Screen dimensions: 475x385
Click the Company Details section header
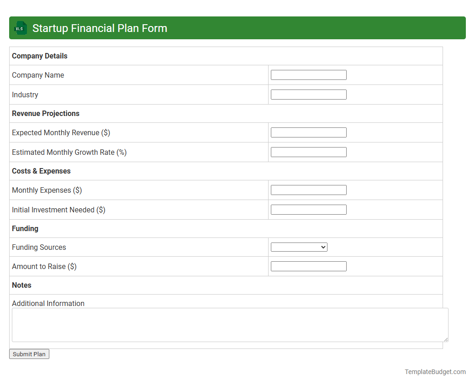[x=39, y=56]
